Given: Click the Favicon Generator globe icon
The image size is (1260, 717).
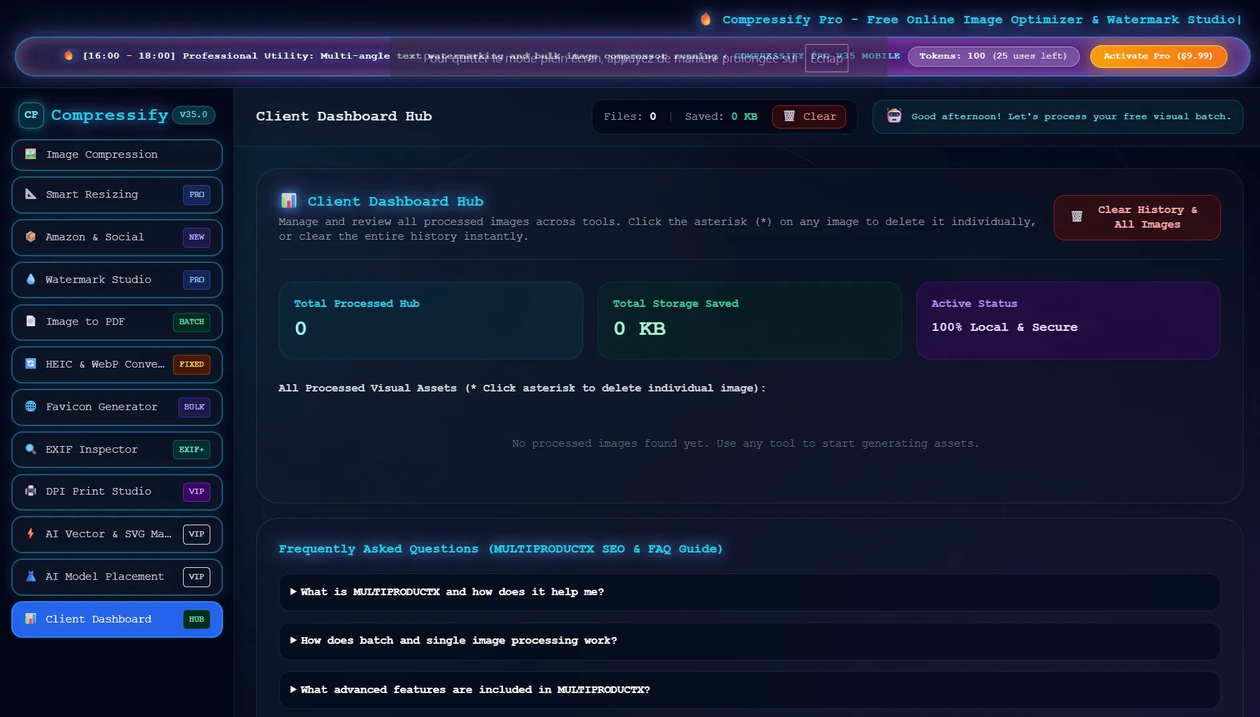Looking at the screenshot, I should pyautogui.click(x=31, y=407).
